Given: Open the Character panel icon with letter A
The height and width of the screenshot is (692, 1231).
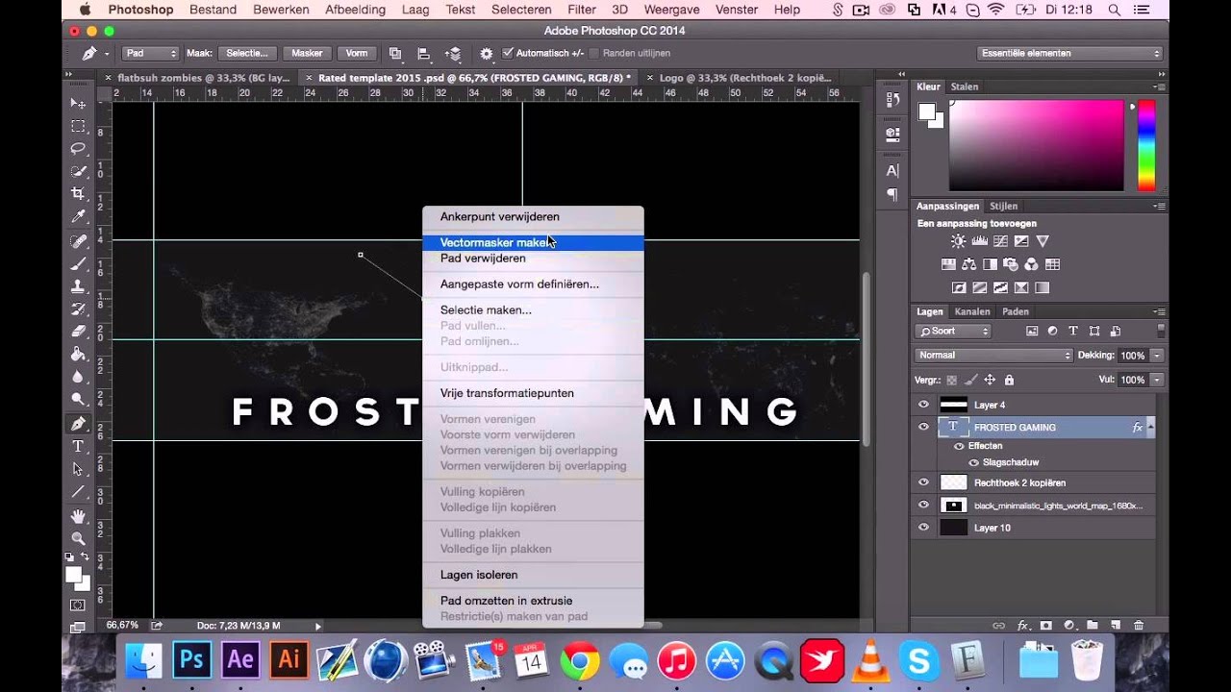Looking at the screenshot, I should 892,171.
